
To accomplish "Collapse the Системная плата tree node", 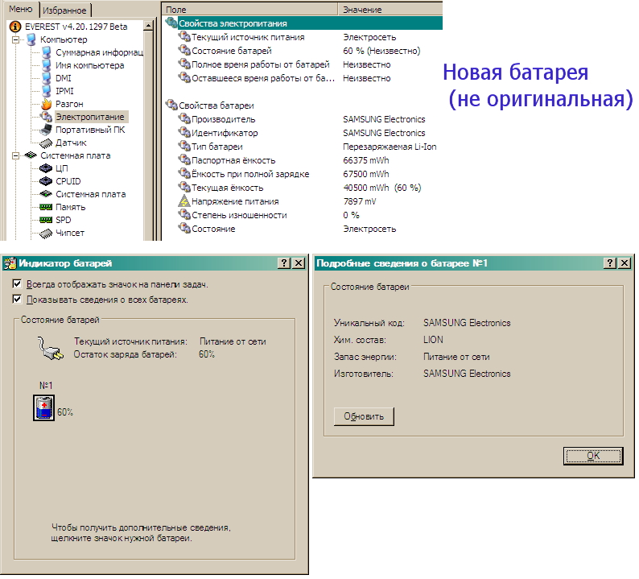I will point(15,155).
